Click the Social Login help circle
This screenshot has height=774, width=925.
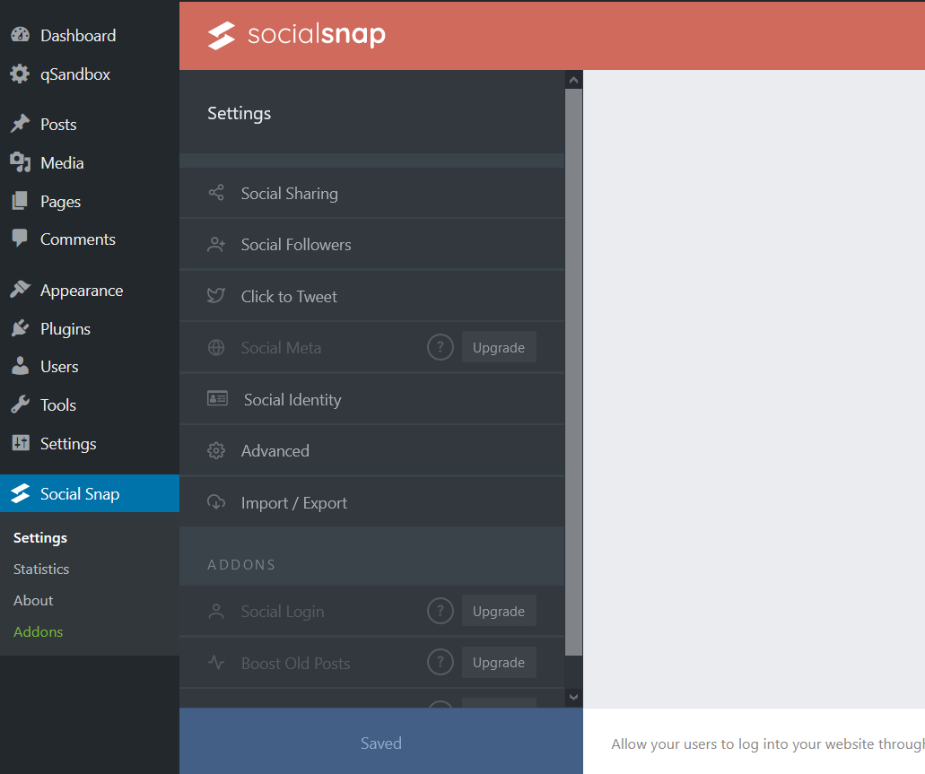441,611
